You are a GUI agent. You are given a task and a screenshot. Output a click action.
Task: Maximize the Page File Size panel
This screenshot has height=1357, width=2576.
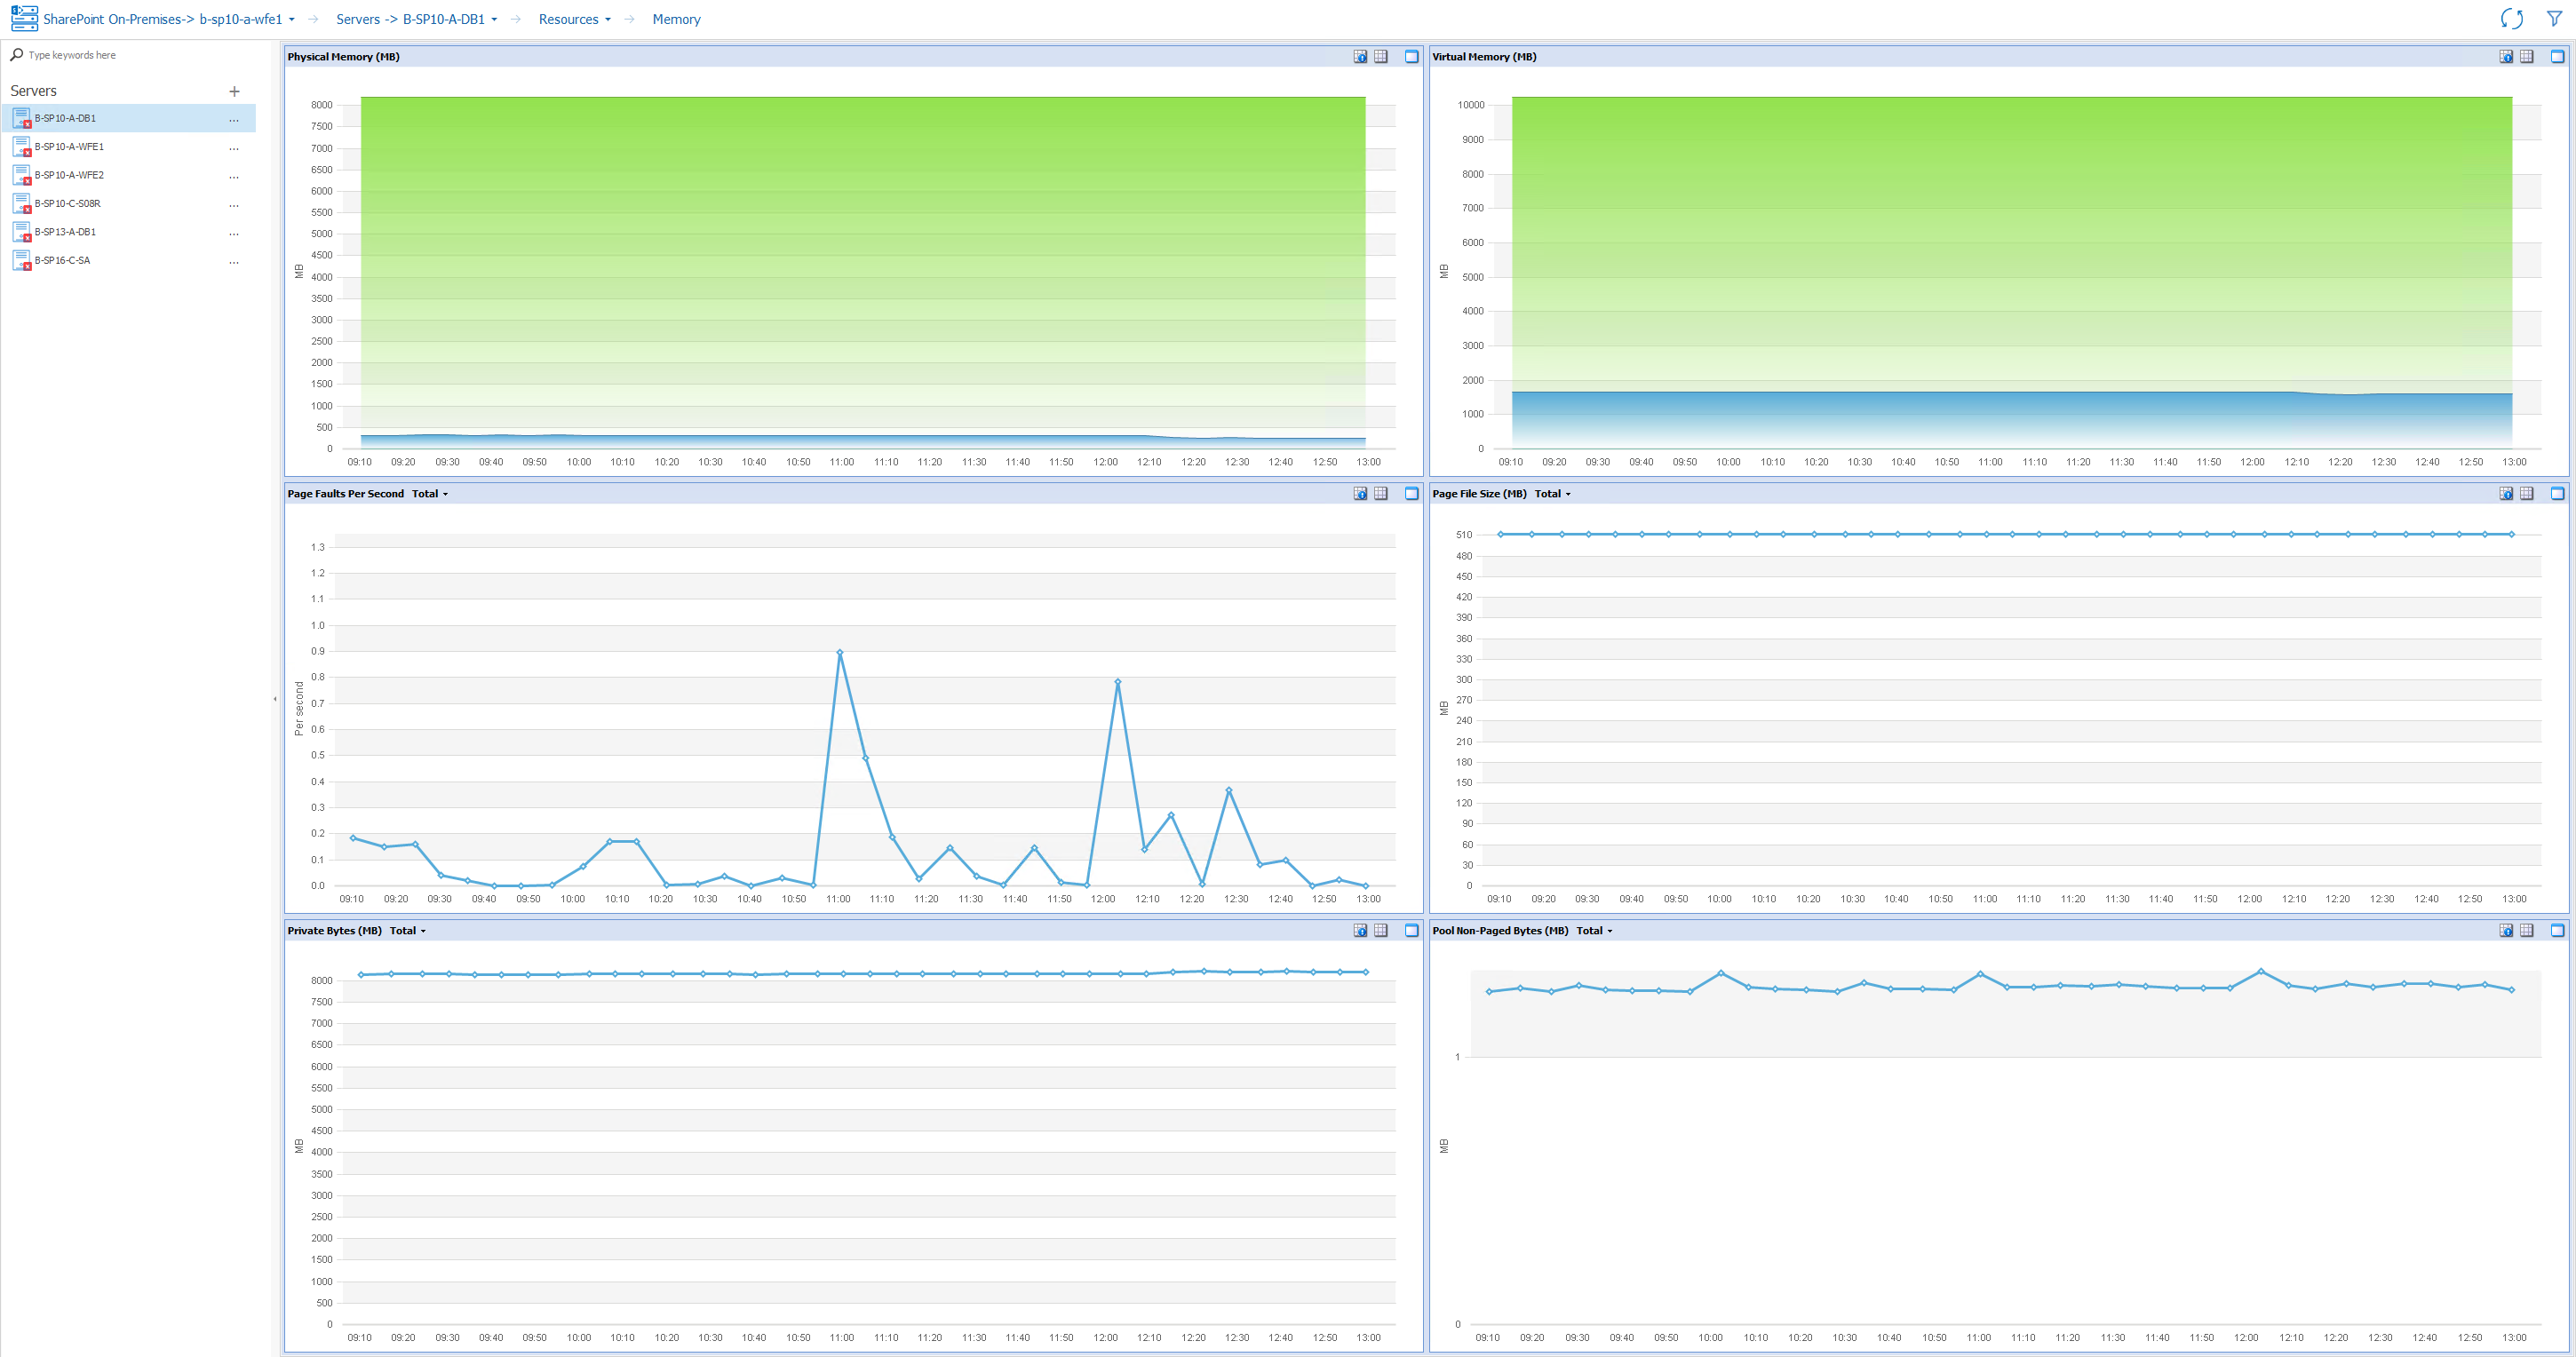(x=2556, y=494)
